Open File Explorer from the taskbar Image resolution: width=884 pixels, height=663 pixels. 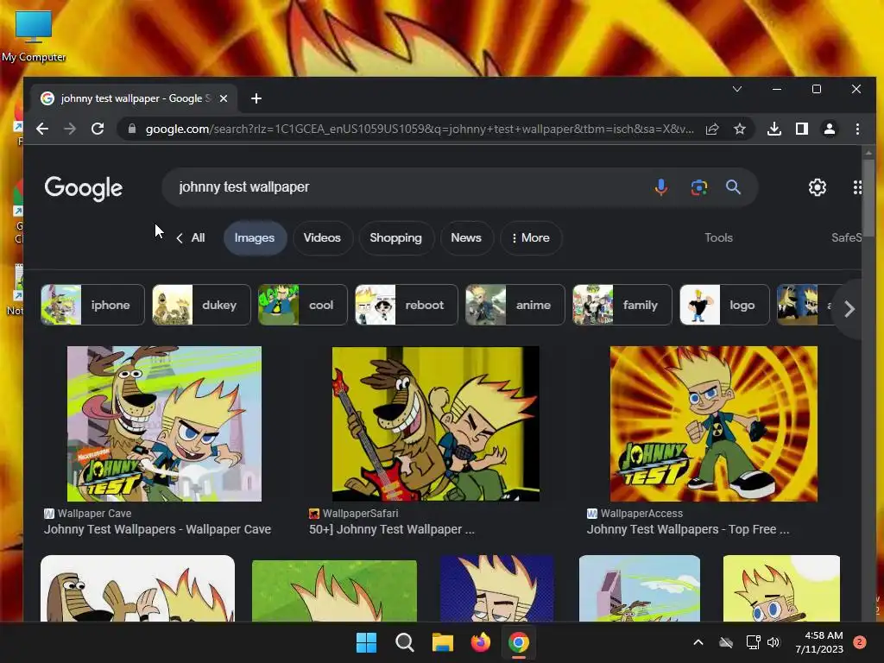pos(443,642)
